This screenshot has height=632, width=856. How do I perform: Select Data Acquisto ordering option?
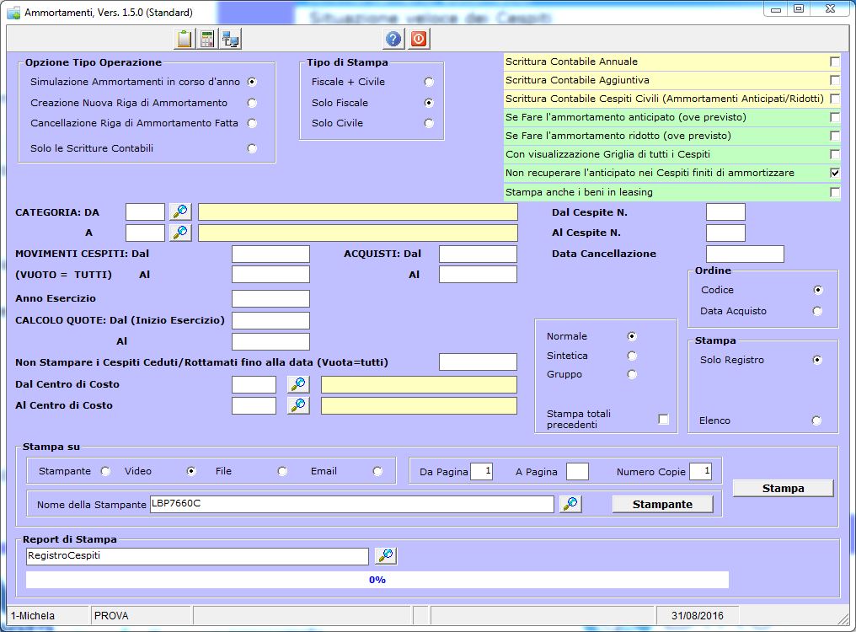point(817,311)
